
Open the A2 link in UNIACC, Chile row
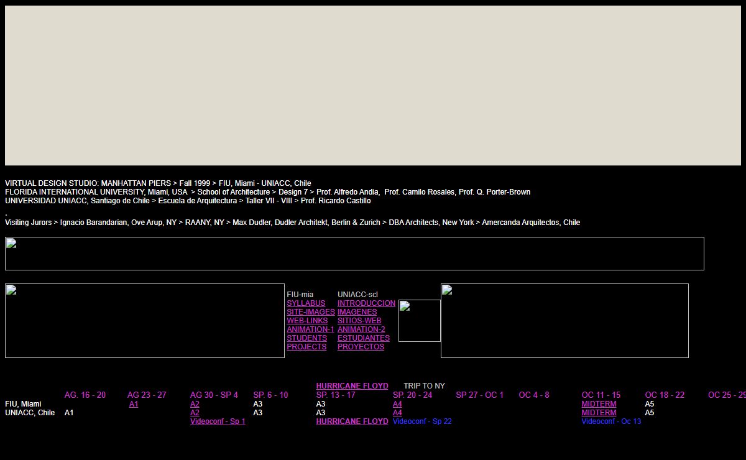[195, 413]
